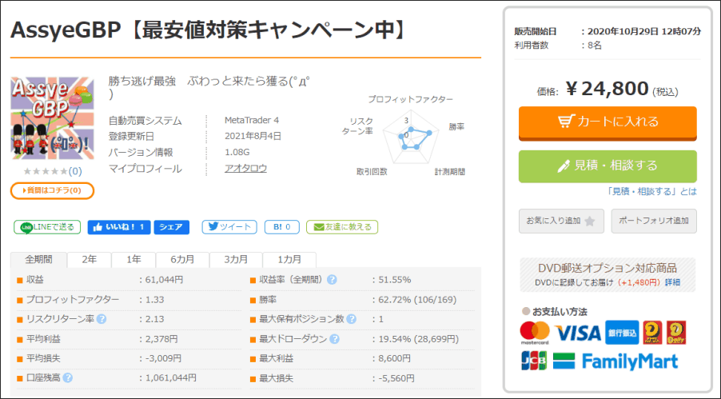Click the five-star rating icons

point(45,172)
